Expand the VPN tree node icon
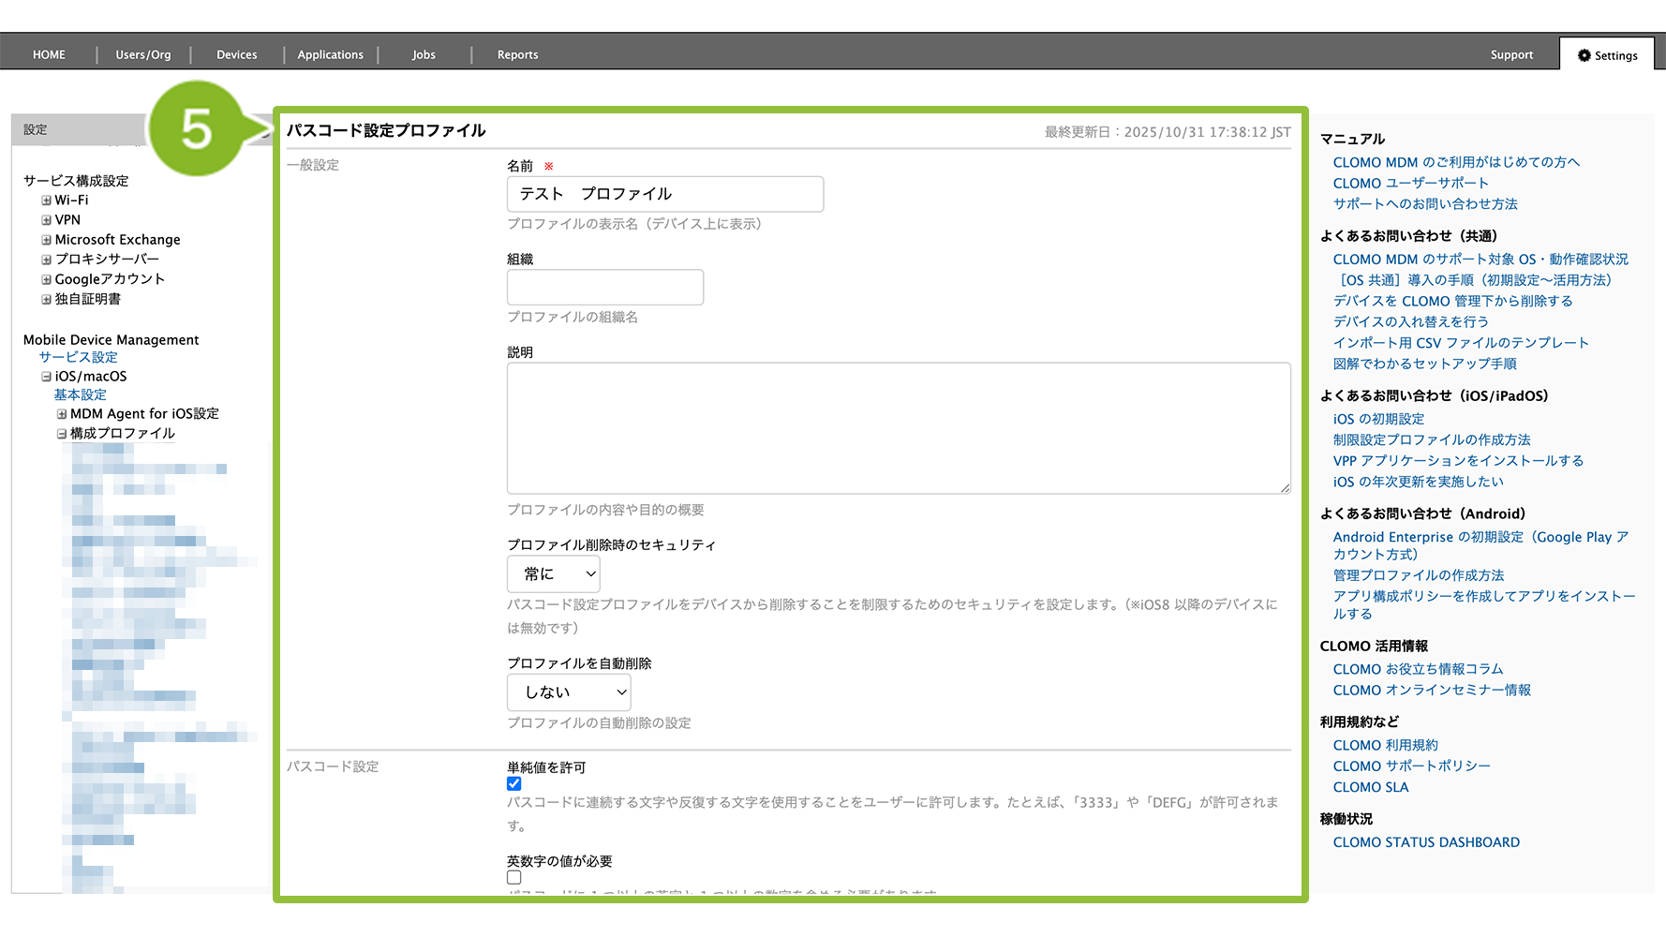1666x937 pixels. point(46,220)
